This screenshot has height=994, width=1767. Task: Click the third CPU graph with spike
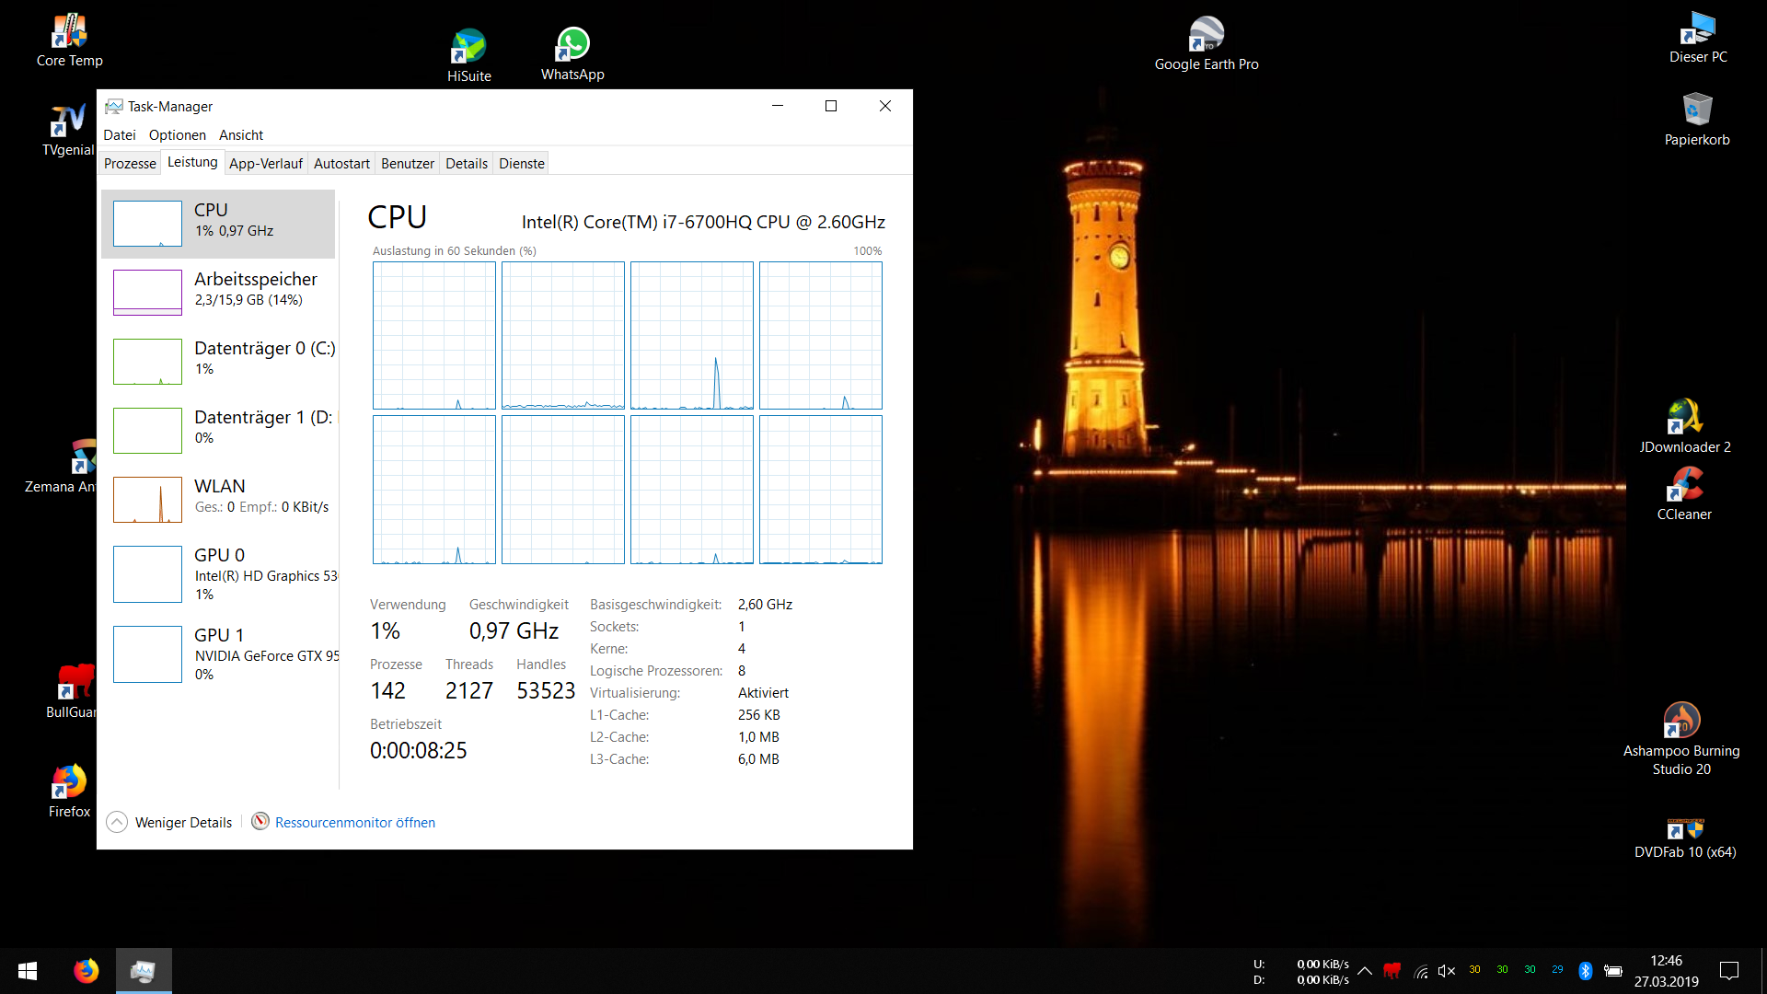pos(692,336)
